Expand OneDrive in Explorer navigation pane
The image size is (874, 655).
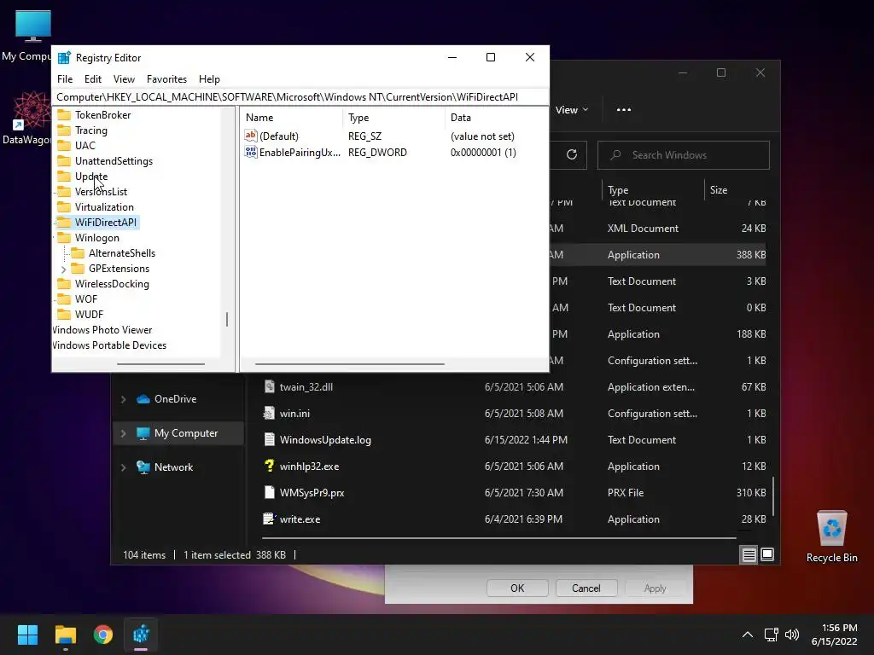coord(124,399)
